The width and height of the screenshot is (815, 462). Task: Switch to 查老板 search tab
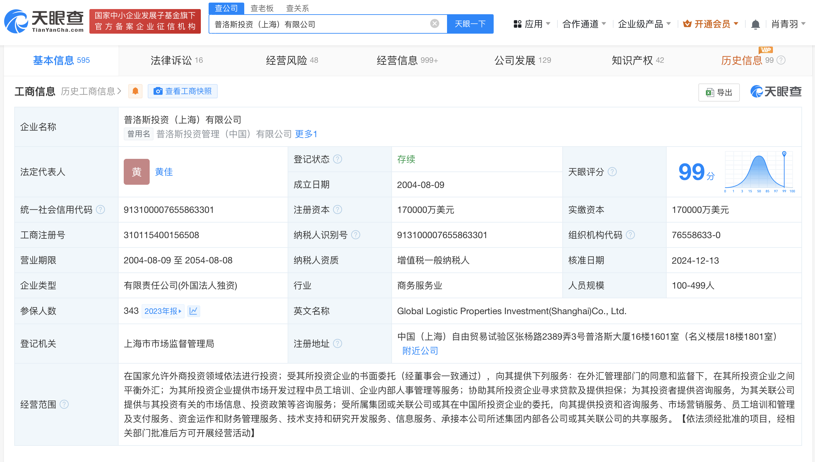coord(262,8)
